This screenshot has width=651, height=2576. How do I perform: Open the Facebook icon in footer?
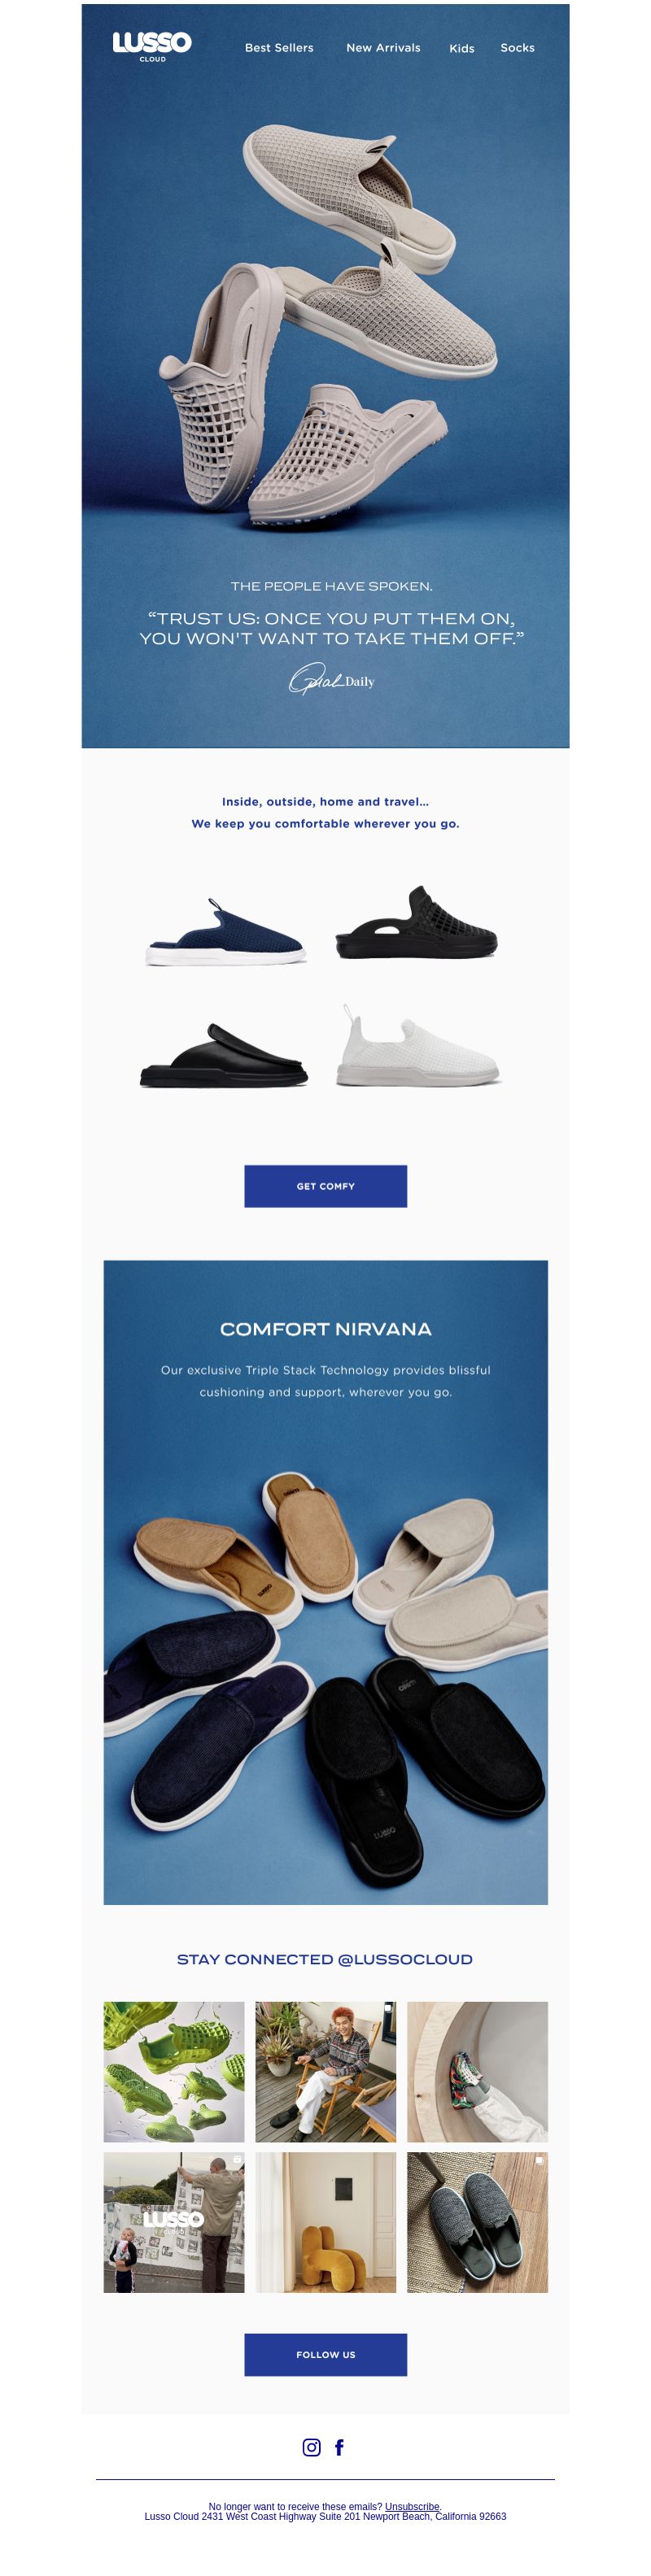pos(339,2447)
